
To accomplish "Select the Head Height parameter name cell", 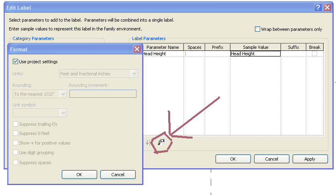I will pos(163,54).
